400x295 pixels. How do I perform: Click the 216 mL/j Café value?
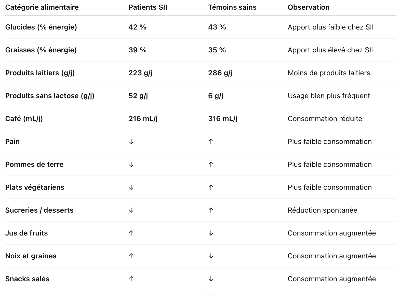click(143, 119)
